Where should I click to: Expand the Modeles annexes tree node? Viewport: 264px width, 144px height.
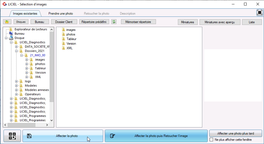point(16,90)
